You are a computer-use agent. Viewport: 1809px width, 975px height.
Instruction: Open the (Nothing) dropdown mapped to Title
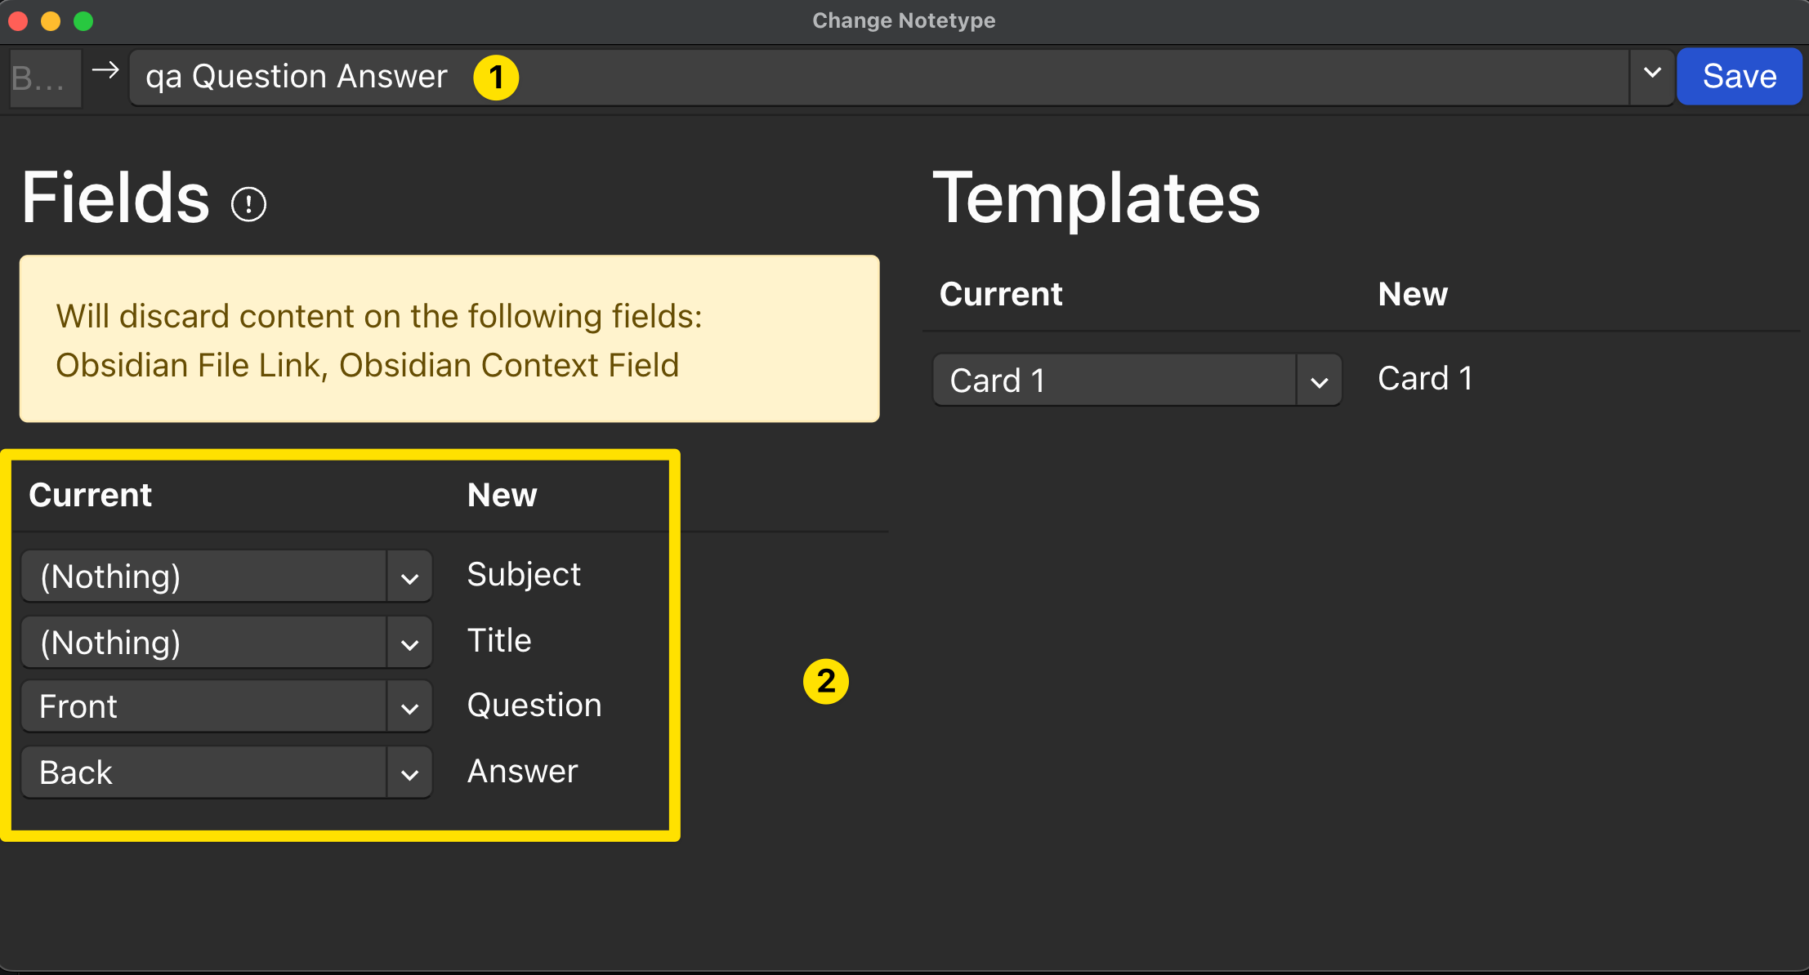tap(409, 641)
